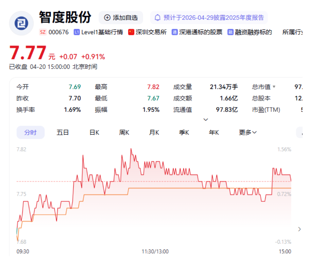Click the 11:30/13:00 time axis label
Image resolution: width=315 pixels, height=265 pixels.
(155, 251)
